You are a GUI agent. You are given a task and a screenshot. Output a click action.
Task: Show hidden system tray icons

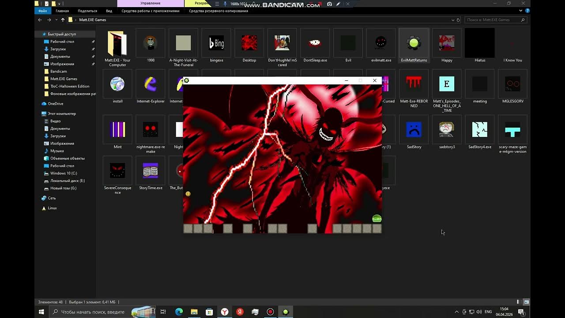pos(456,312)
